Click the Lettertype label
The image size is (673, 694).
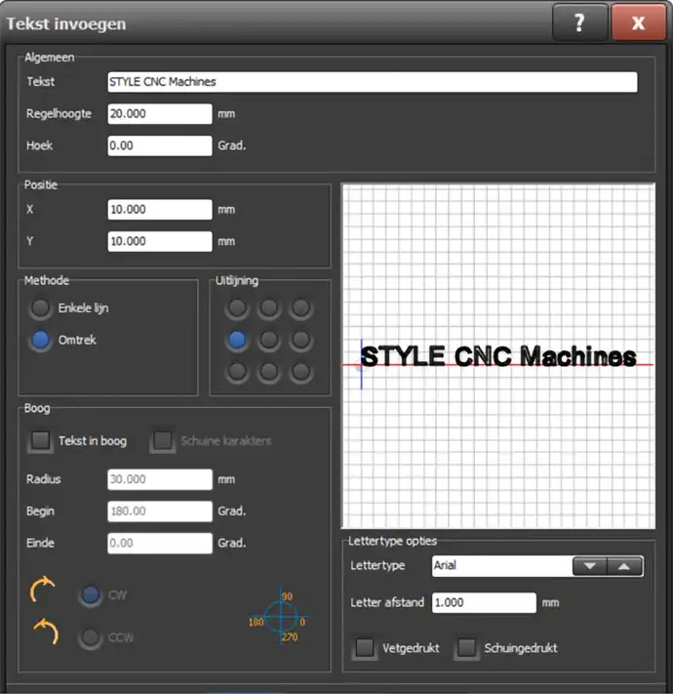coord(377,566)
